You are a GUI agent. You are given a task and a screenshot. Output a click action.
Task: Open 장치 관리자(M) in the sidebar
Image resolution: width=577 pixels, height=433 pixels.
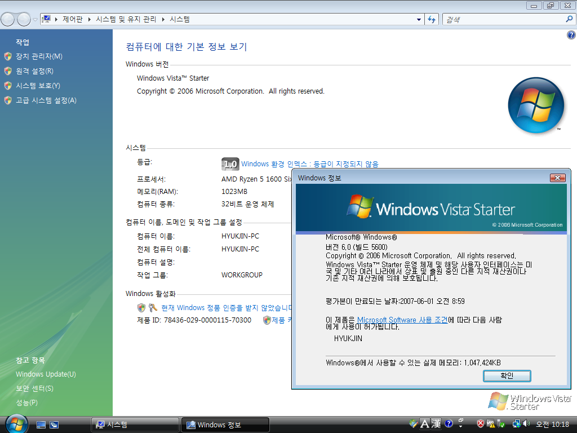pos(39,56)
